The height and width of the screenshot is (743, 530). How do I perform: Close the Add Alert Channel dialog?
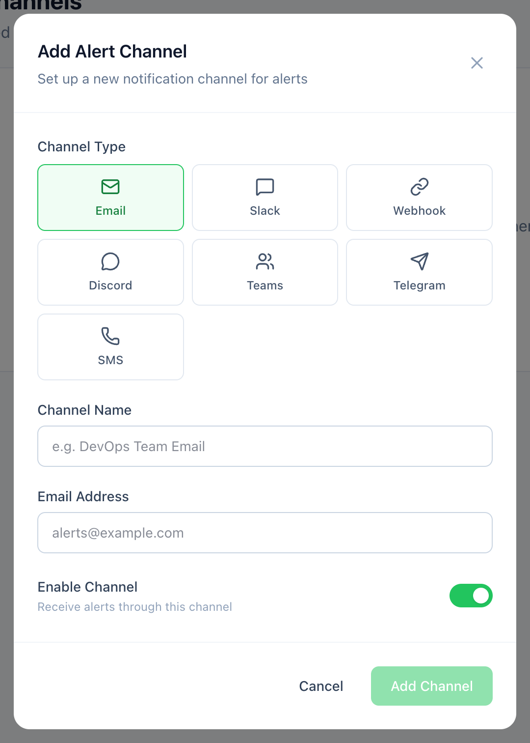[x=477, y=63]
